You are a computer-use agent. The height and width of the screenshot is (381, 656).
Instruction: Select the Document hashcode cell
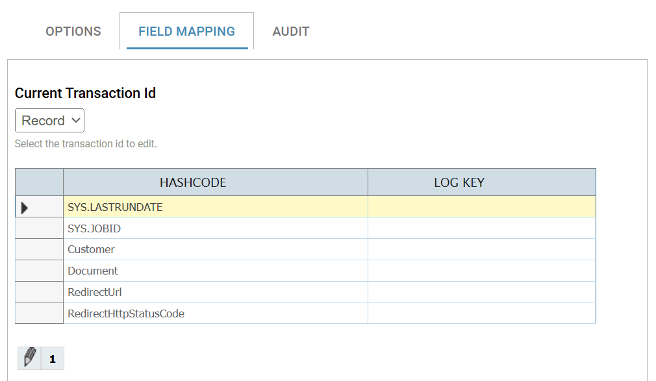[216, 271]
